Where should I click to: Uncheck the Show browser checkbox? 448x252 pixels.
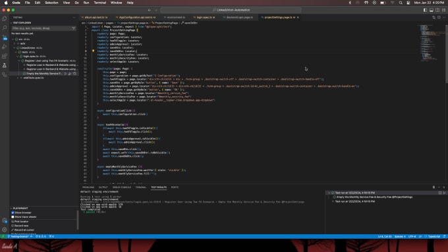(13, 213)
